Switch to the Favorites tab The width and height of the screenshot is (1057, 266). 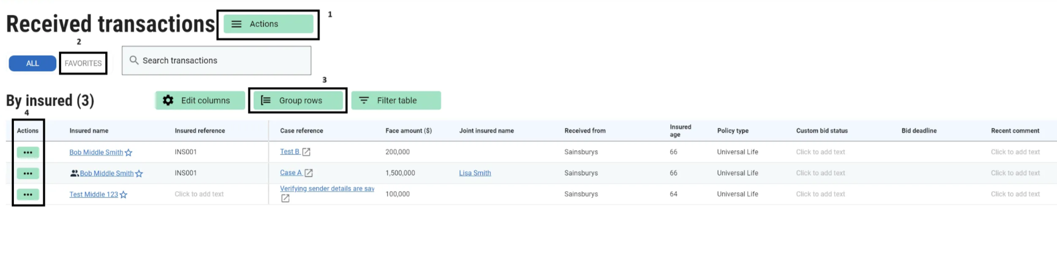click(x=83, y=63)
